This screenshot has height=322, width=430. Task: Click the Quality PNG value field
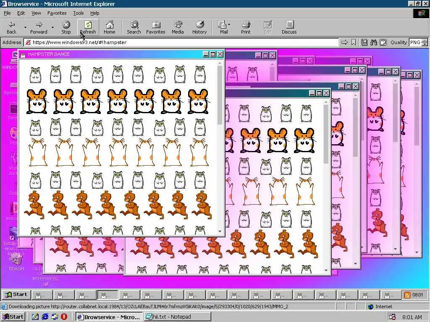415,42
